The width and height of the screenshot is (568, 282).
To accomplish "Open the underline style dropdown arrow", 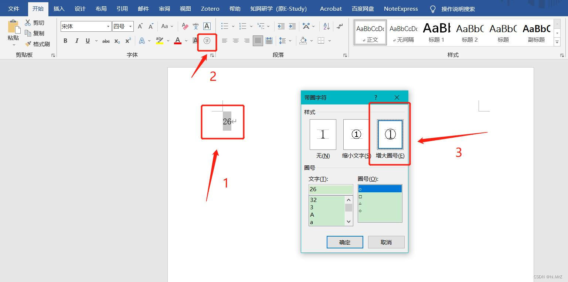I will (96, 41).
